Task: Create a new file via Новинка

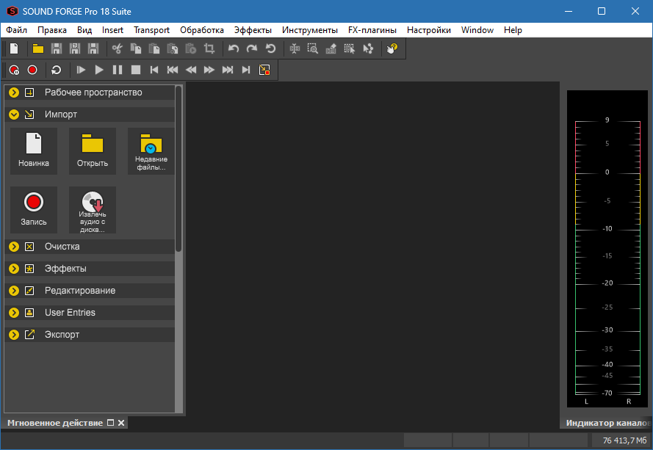Action: pyautogui.click(x=33, y=150)
